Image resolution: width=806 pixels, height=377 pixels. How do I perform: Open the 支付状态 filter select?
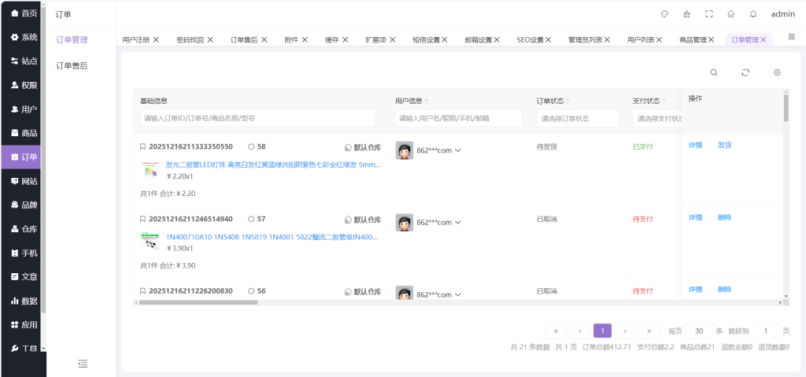click(x=657, y=118)
